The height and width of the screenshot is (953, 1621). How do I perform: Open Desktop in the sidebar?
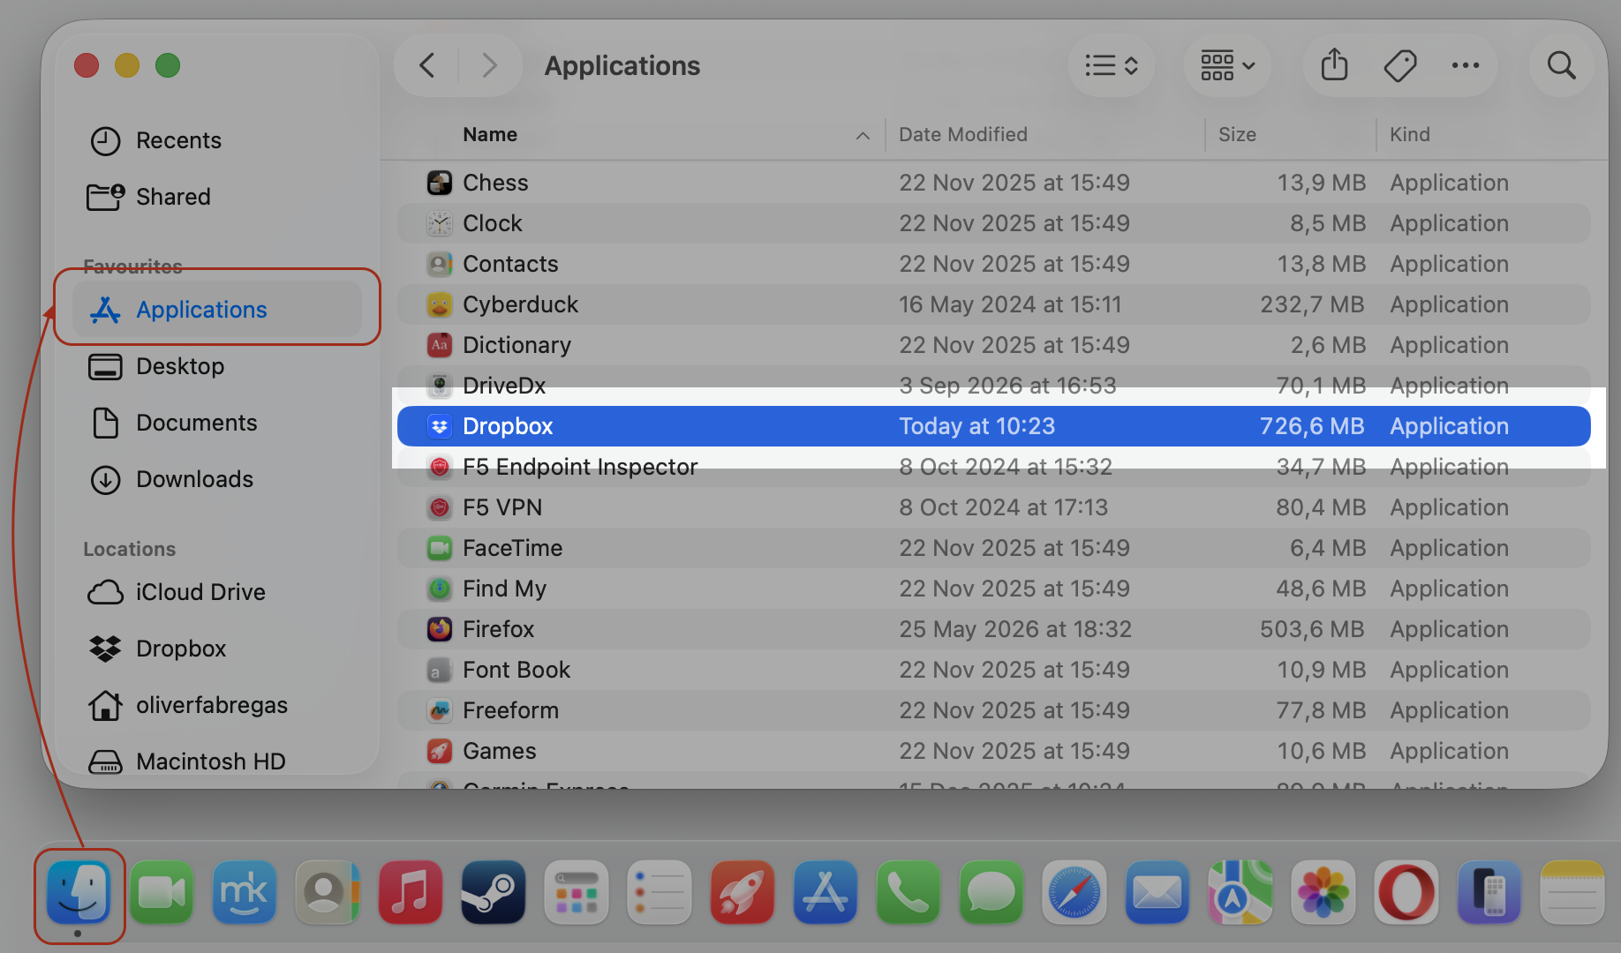pyautogui.click(x=216, y=366)
